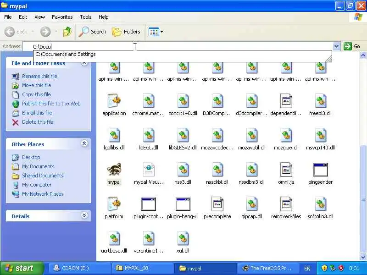Select the precomplete file icon
The width and height of the screenshot is (367, 275).
pos(217,204)
